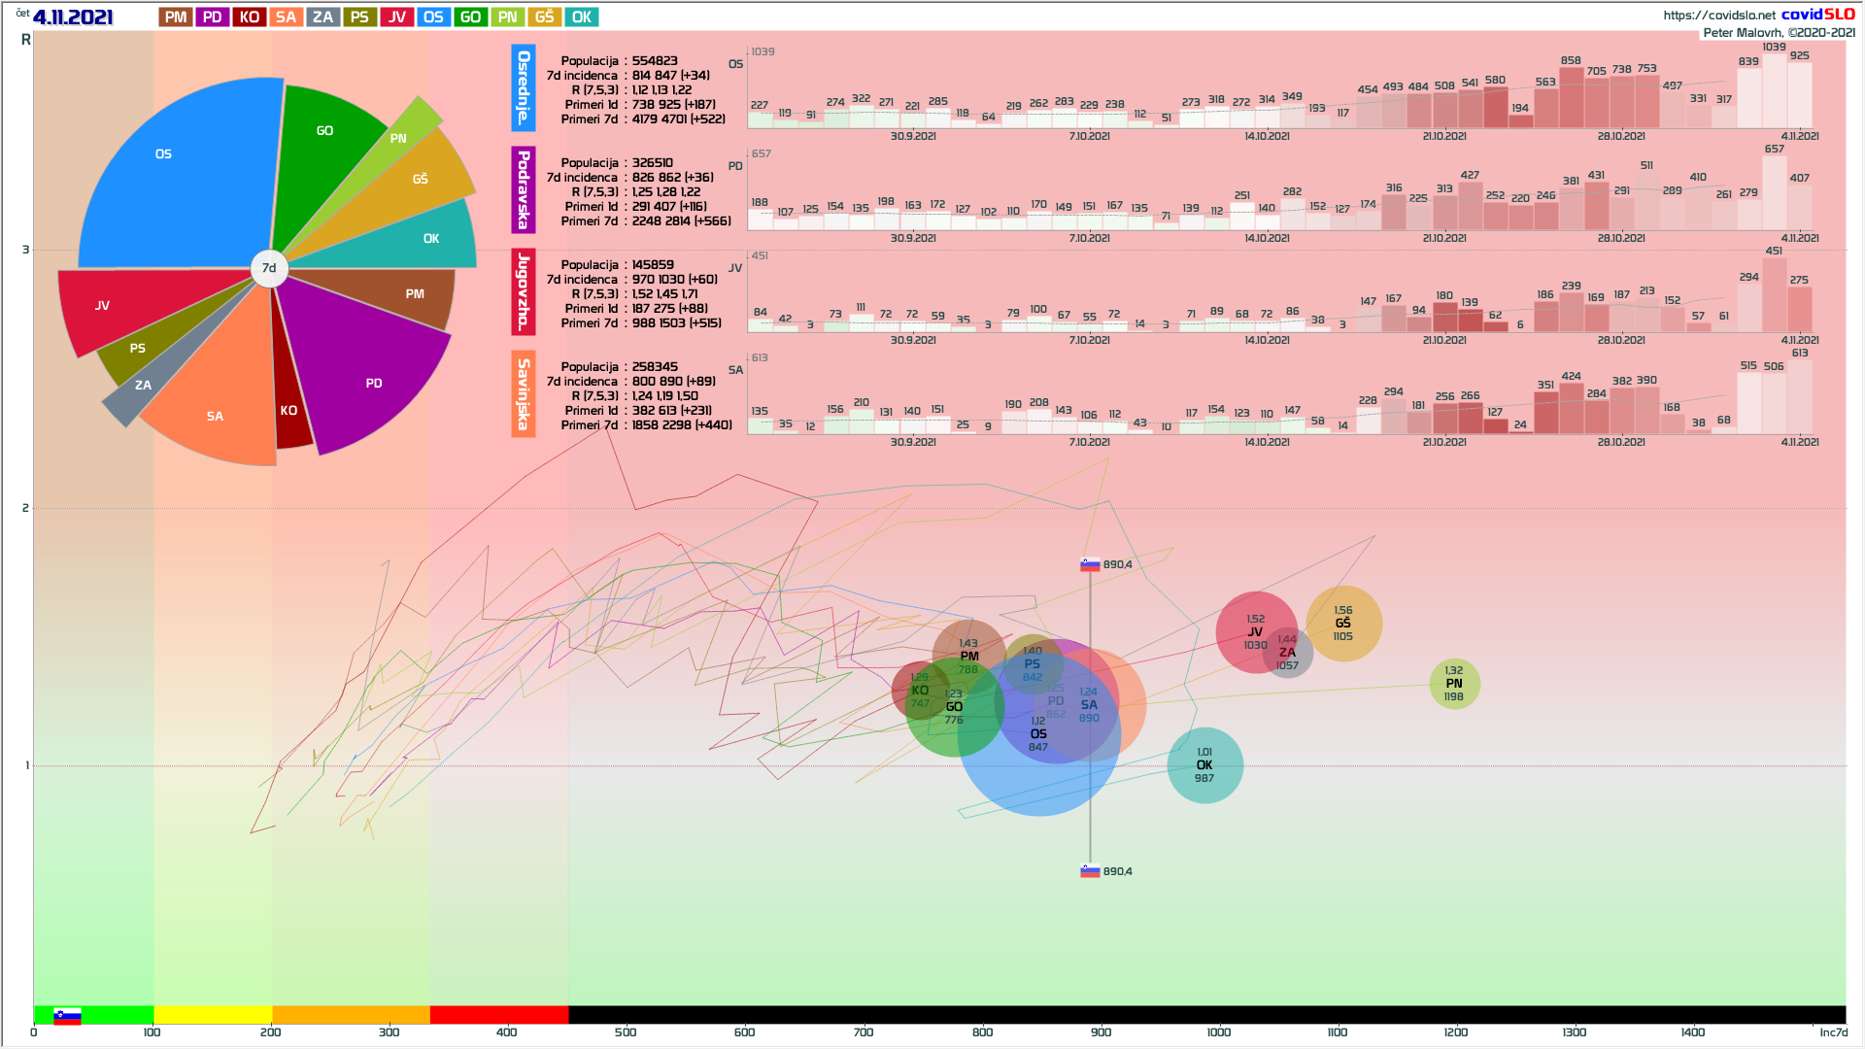Click the OK teal bubble on scatter plot

(1204, 765)
